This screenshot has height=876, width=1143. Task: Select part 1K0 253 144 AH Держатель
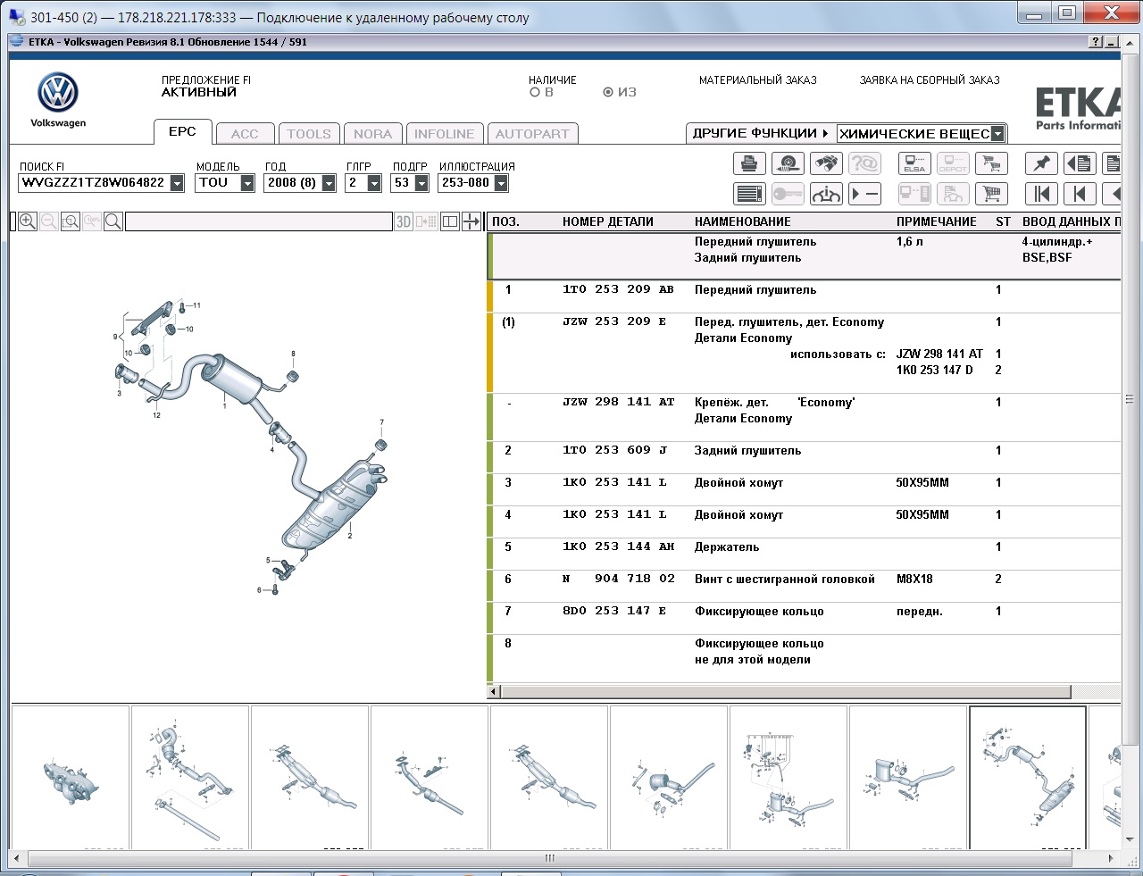tap(804, 555)
